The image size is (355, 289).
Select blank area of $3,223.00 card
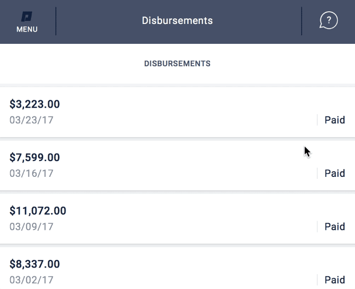pos(181,112)
